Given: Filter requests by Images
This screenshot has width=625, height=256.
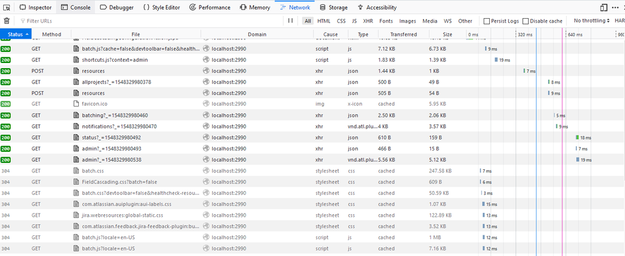Looking at the screenshot, I should 407,21.
